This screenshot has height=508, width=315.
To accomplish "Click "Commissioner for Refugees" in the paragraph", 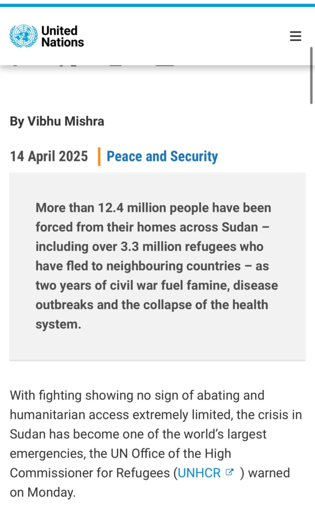I will [x=90, y=473].
